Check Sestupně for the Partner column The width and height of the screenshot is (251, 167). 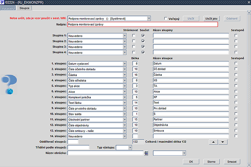[x=236, y=119]
